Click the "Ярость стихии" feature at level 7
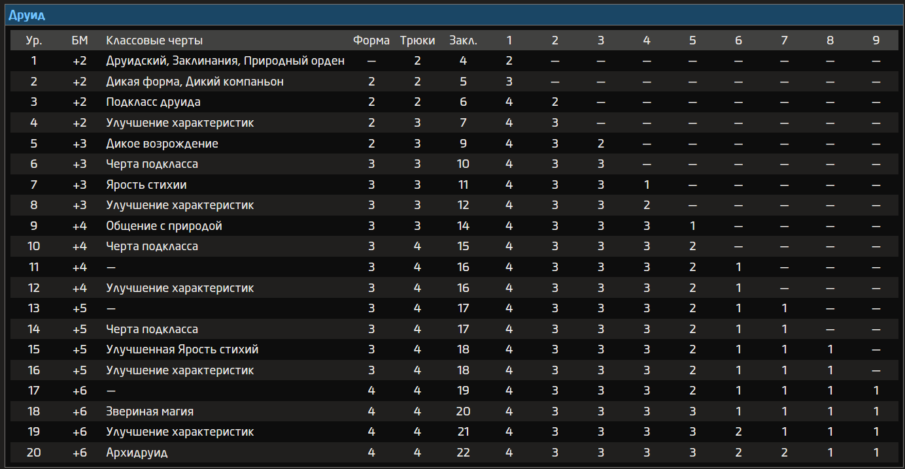905x469 pixels. point(150,185)
